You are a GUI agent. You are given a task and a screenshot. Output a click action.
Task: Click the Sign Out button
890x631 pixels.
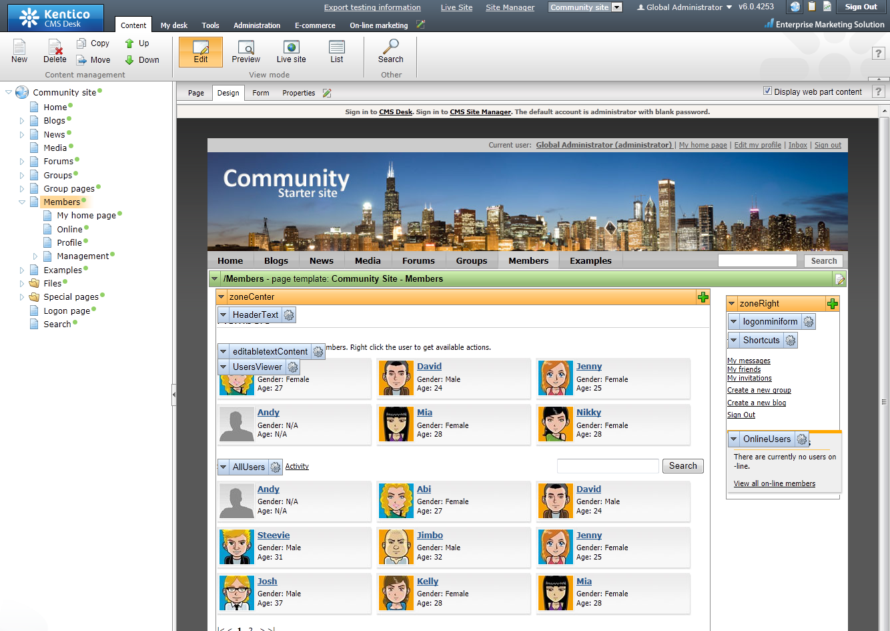861,7
